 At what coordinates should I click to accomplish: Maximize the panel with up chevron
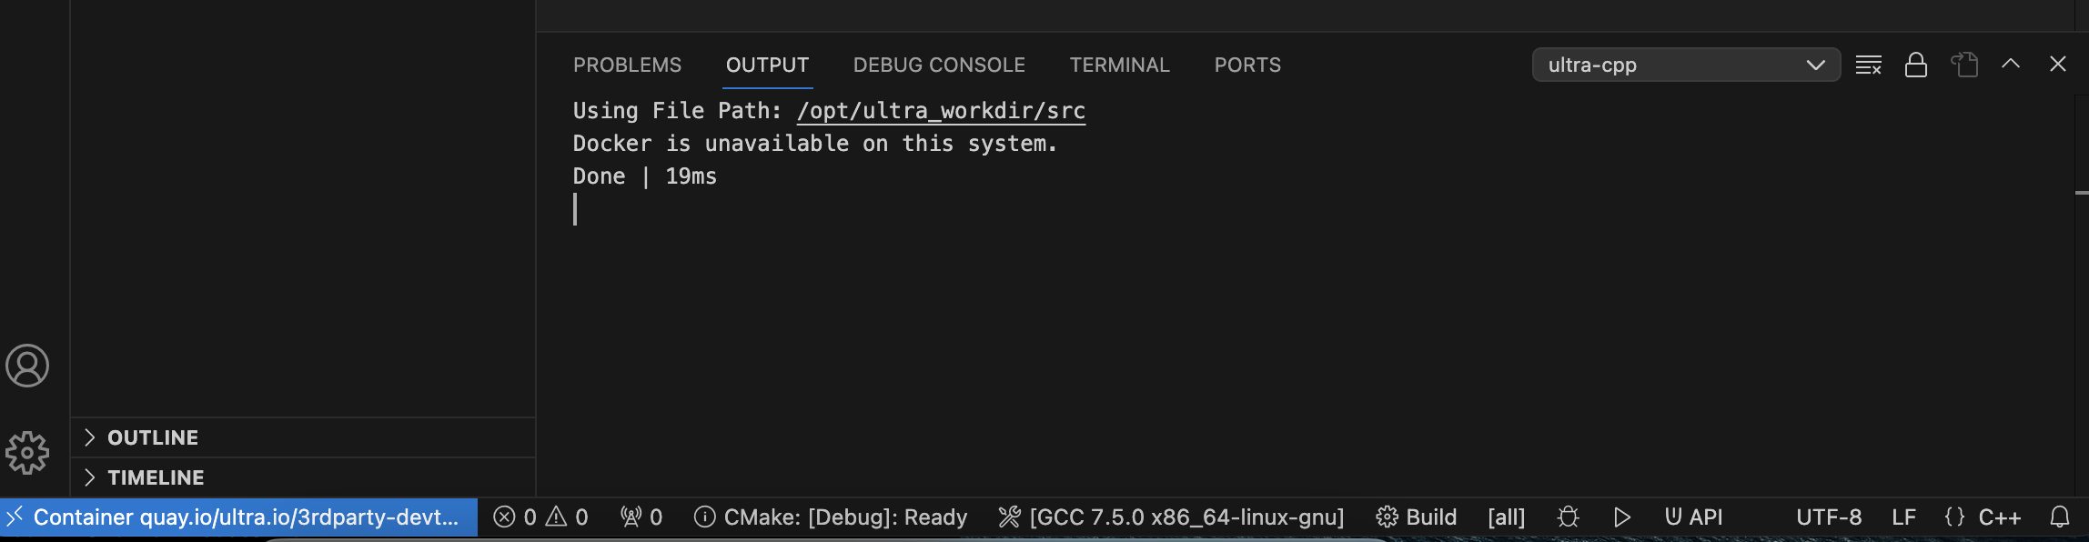click(2011, 64)
